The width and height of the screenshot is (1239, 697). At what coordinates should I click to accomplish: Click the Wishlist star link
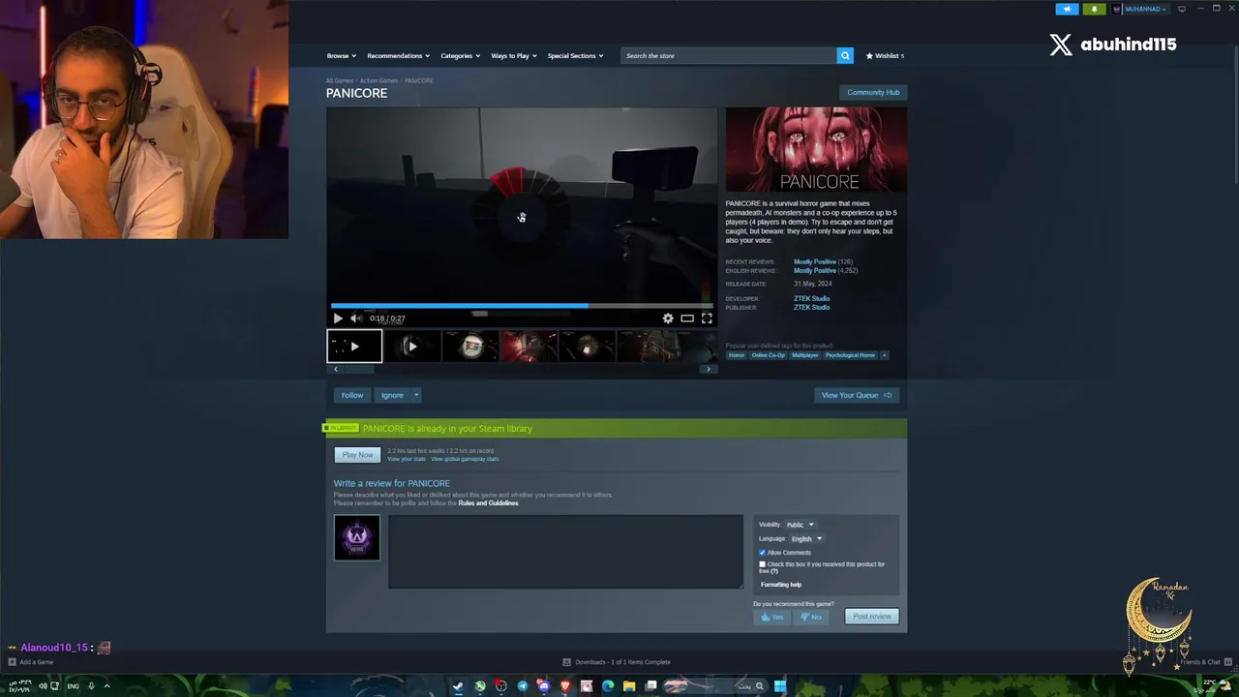885,55
